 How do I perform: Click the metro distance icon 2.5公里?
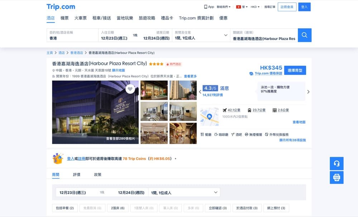coord(275,110)
